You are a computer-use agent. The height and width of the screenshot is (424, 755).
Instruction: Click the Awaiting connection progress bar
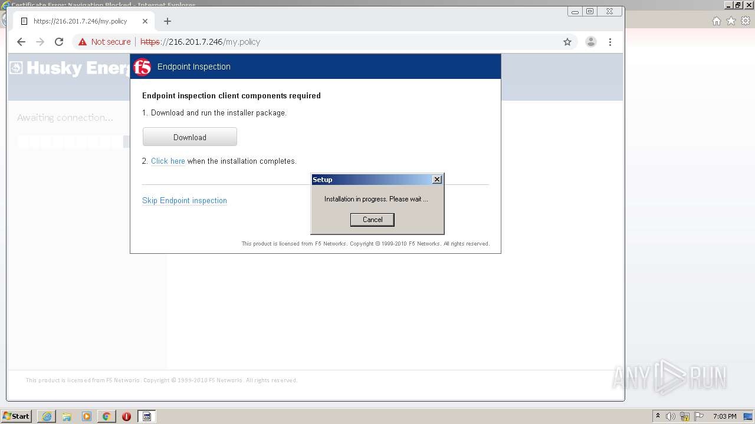(x=73, y=141)
